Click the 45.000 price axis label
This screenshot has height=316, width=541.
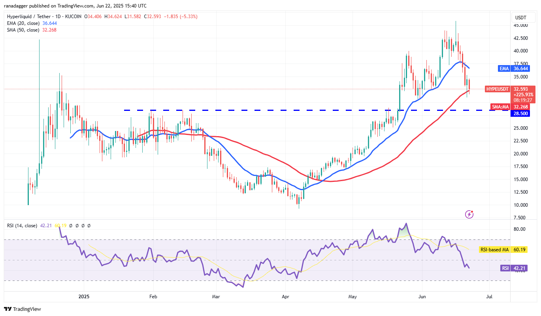pos(521,25)
